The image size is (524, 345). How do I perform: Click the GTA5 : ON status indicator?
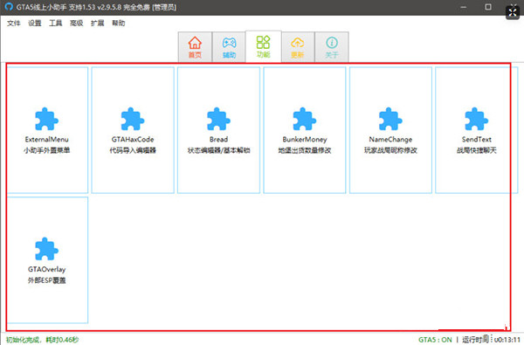coord(435,340)
